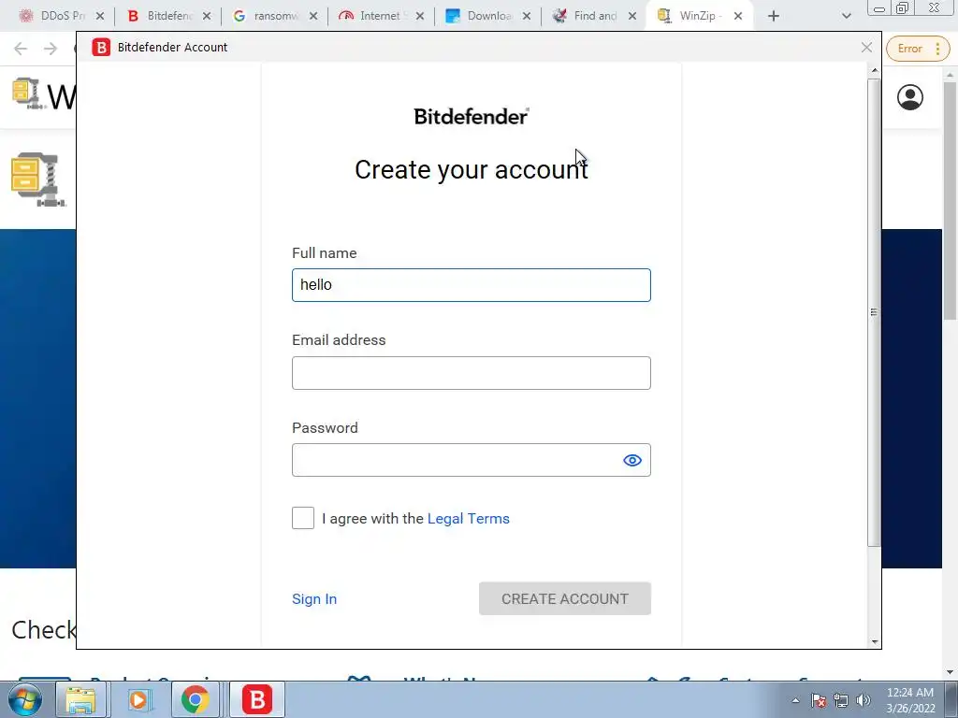This screenshot has width=958, height=718.
Task: Close the DDoS Pr tab
Action: click(100, 16)
